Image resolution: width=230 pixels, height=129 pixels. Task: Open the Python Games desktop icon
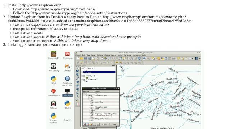coord(54,118)
